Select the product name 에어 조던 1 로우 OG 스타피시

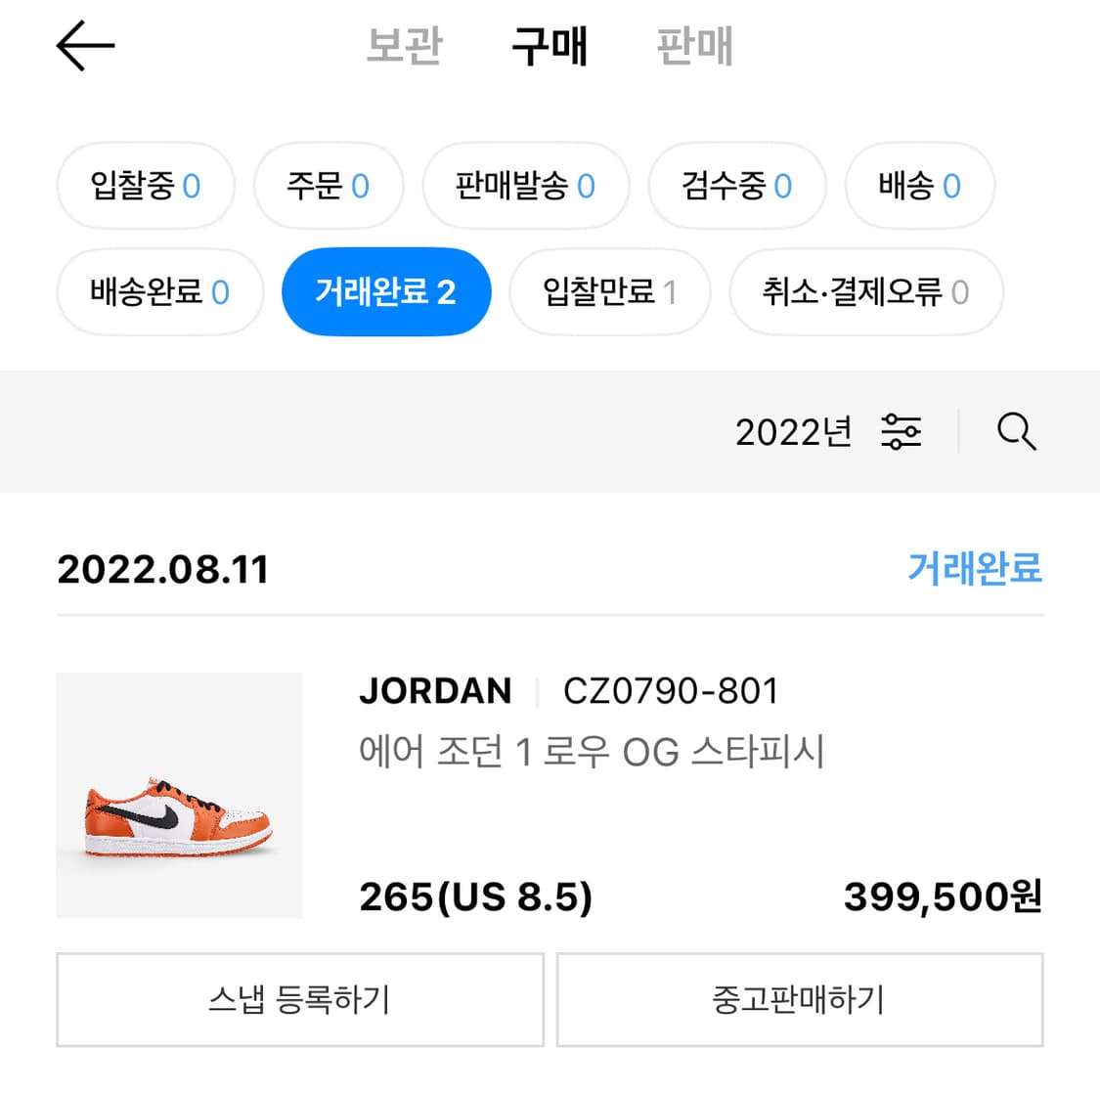tap(591, 752)
